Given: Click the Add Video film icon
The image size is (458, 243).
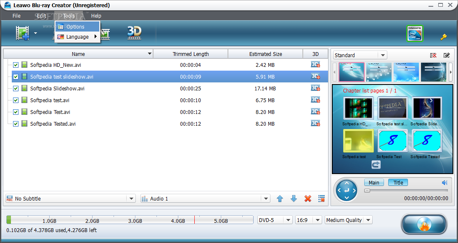Looking at the screenshot, I should coord(23,33).
